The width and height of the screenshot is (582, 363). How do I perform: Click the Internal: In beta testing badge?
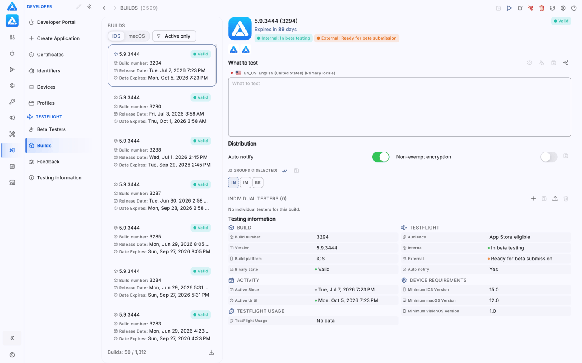coord(284,38)
